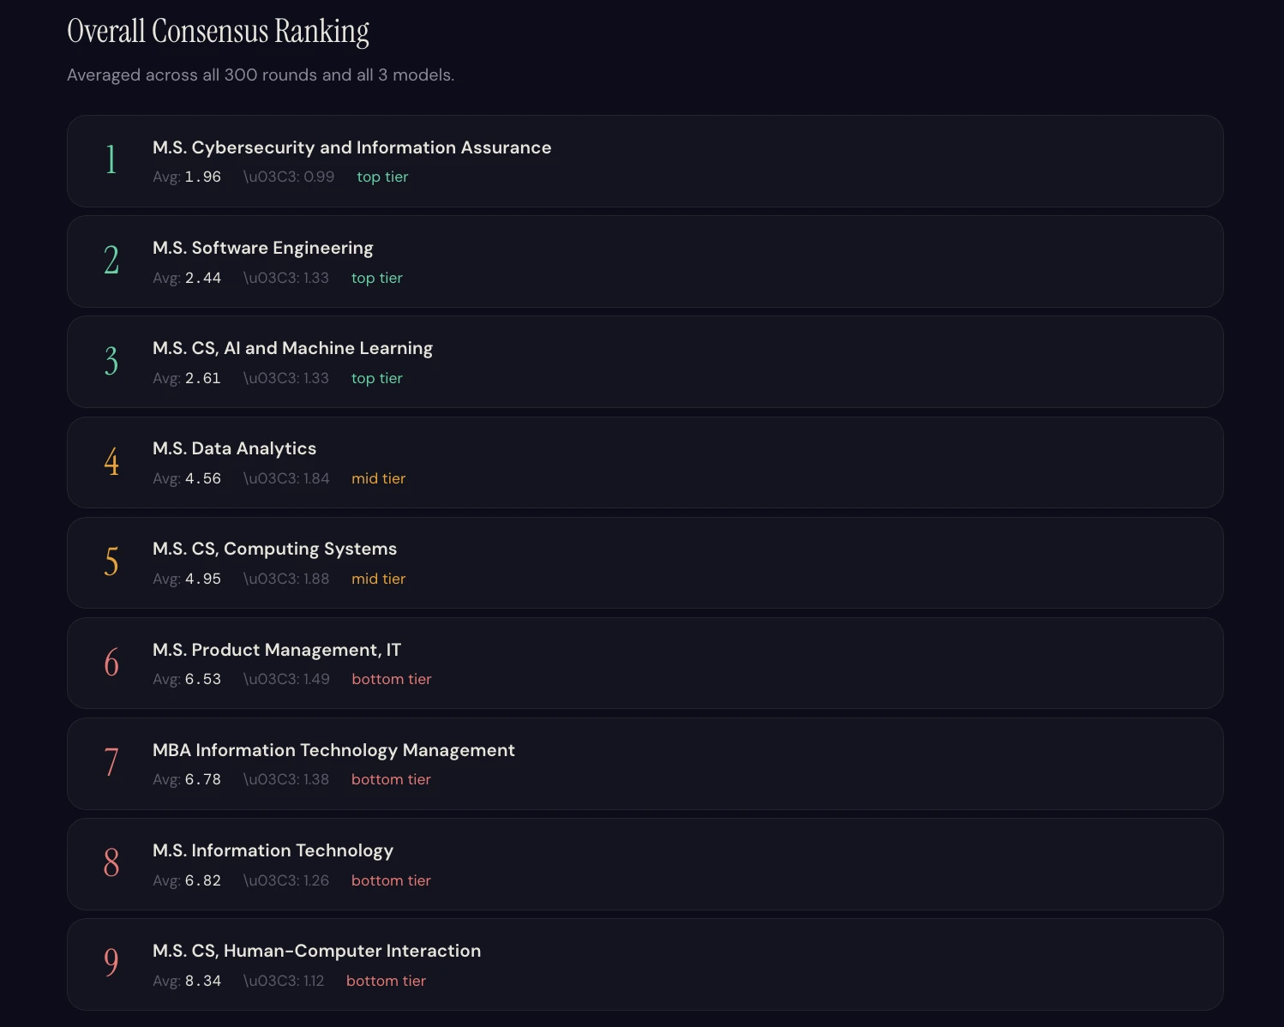
Task: Click the rank number 1 on the Cybersecurity card
Action: (x=111, y=160)
